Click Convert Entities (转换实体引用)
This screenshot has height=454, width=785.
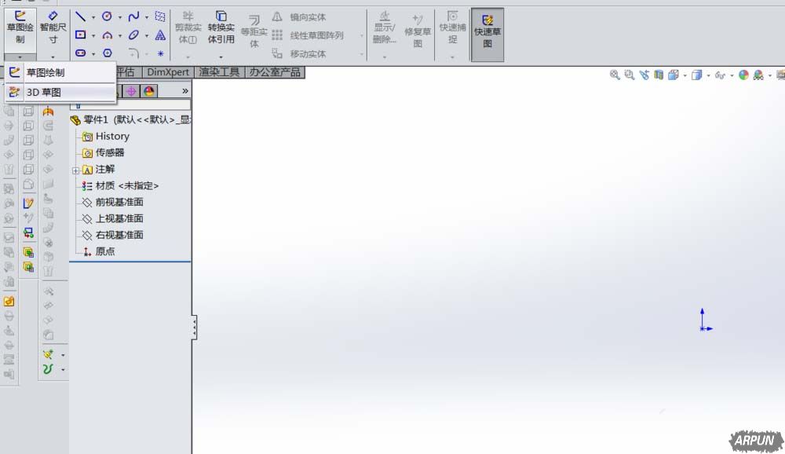pyautogui.click(x=221, y=28)
